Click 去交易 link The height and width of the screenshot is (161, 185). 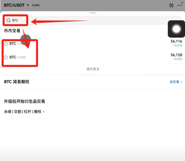pyautogui.click(x=175, y=82)
